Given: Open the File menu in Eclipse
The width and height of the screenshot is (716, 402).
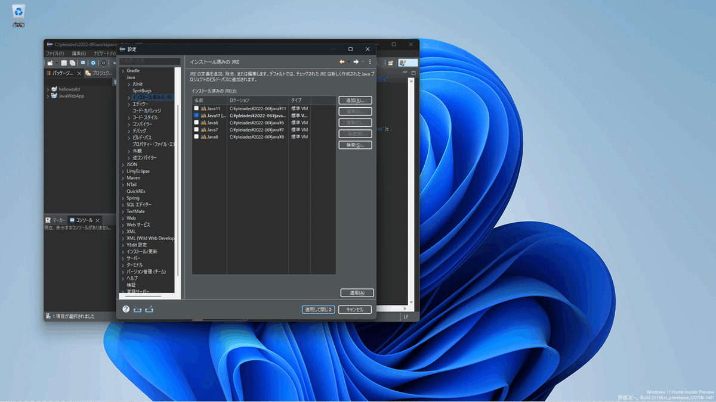Looking at the screenshot, I should click(x=55, y=54).
